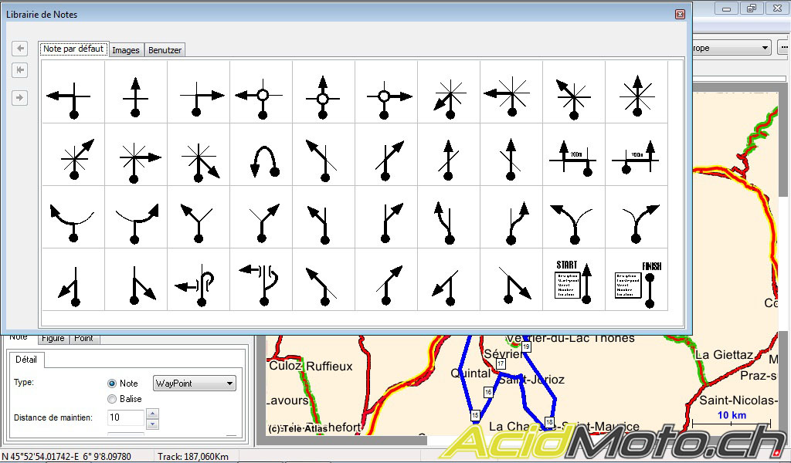Switch to the Benutzer tab
Screen dimensions: 791x463
[165, 50]
